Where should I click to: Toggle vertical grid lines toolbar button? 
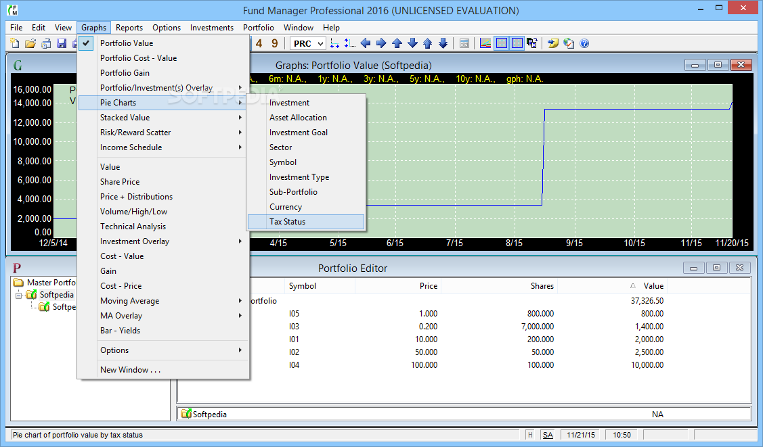click(x=517, y=43)
